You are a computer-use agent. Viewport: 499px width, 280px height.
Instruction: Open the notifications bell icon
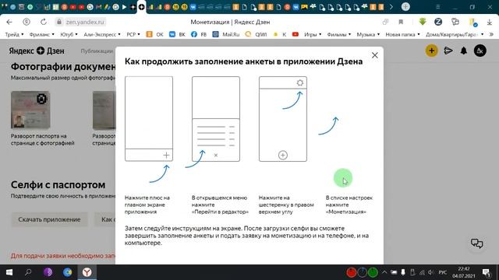coord(464,51)
